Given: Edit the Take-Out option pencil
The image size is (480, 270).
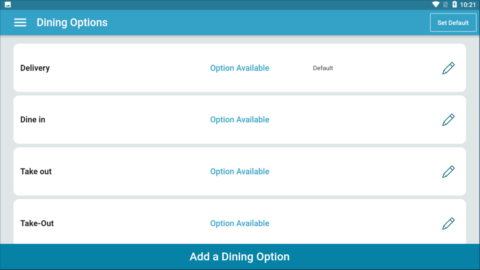Looking at the screenshot, I should (448, 223).
